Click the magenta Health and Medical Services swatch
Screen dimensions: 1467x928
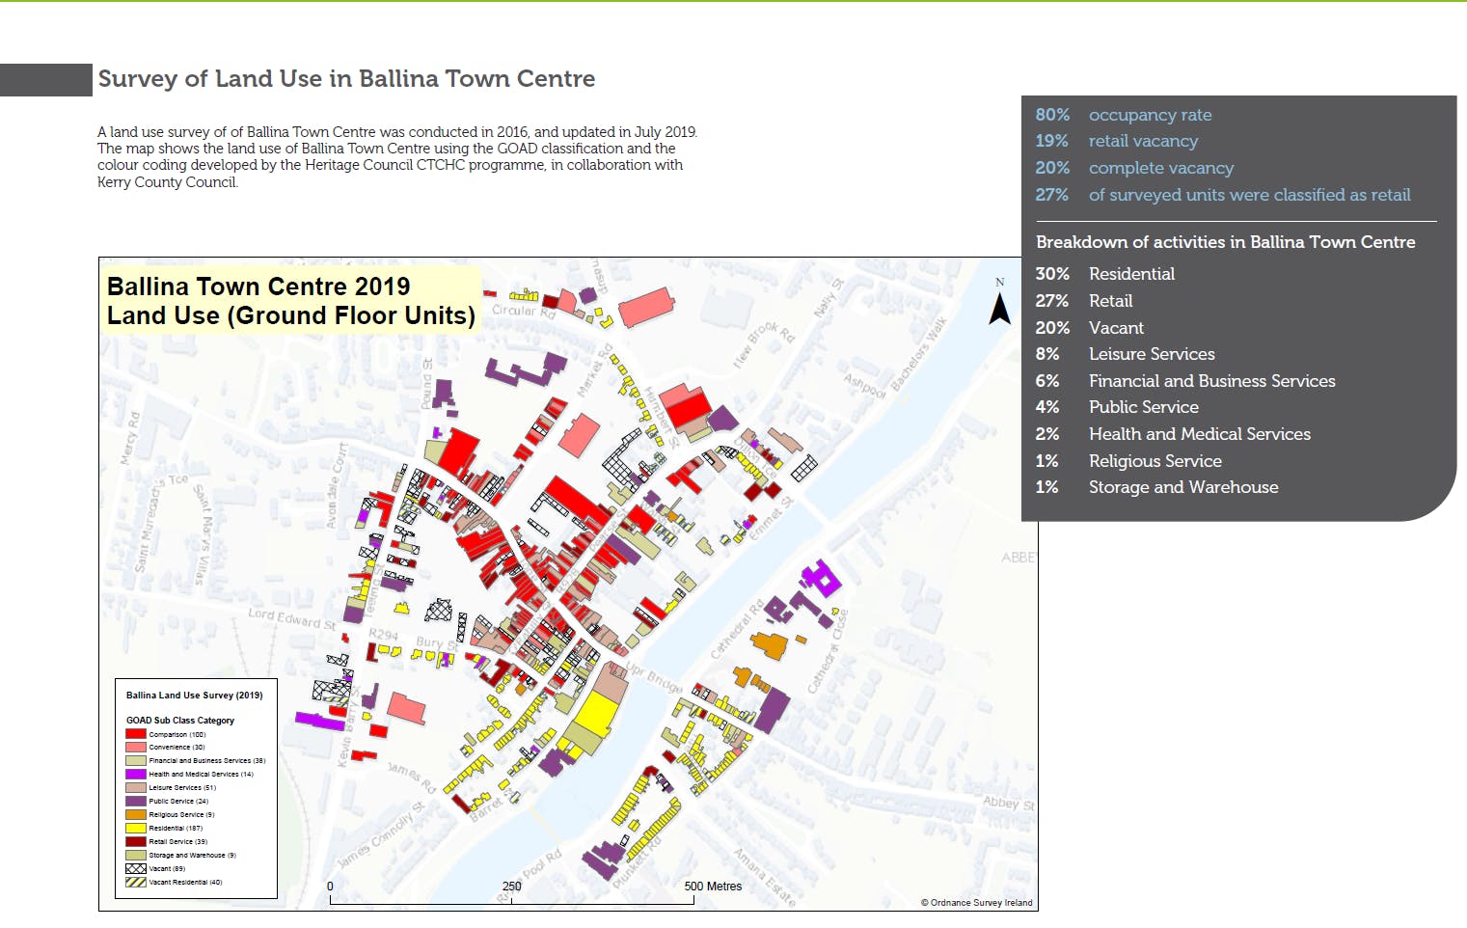click(136, 775)
